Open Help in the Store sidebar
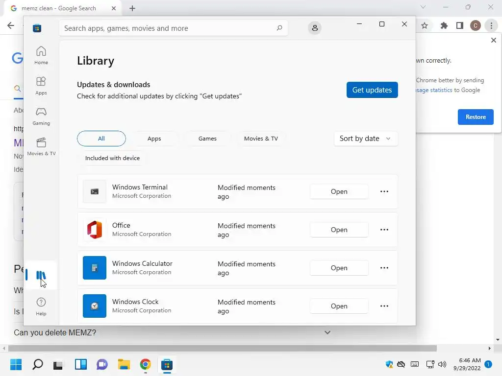 pyautogui.click(x=41, y=306)
